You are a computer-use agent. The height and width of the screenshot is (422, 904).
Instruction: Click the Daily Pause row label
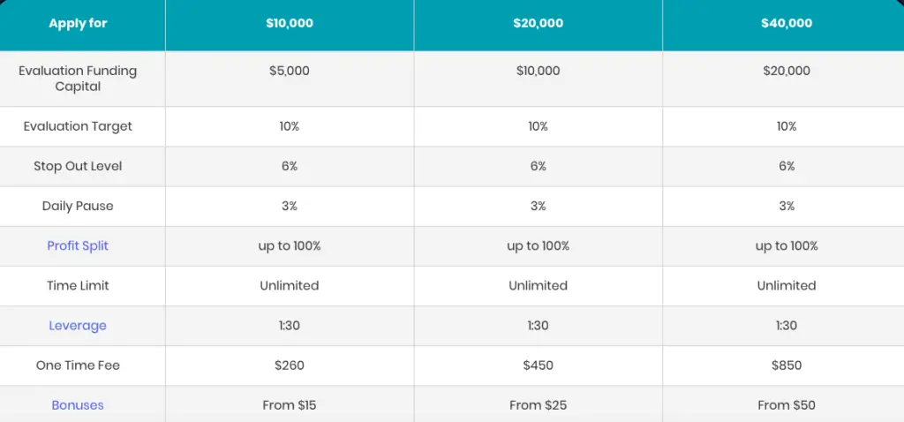click(x=78, y=207)
